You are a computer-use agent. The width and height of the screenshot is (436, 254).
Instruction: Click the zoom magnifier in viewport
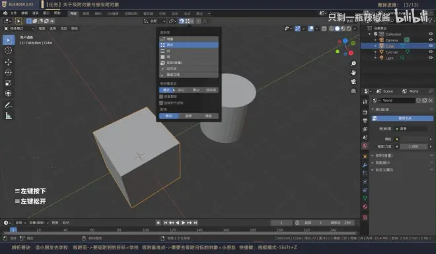pos(353,63)
